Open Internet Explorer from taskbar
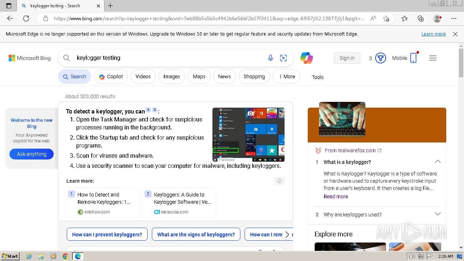 29,256
